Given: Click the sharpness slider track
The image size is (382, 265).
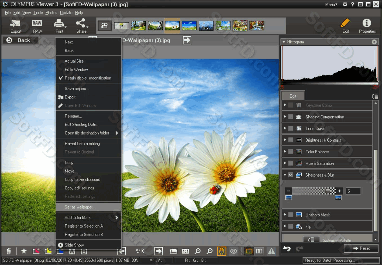Looking at the screenshot, I should tap(314, 191).
